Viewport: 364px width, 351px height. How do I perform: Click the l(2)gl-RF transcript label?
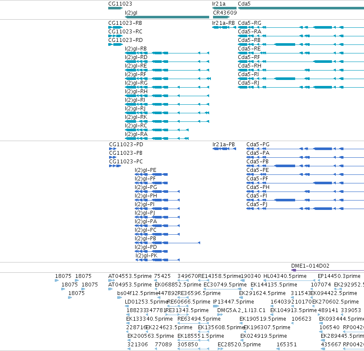coord(136,74)
